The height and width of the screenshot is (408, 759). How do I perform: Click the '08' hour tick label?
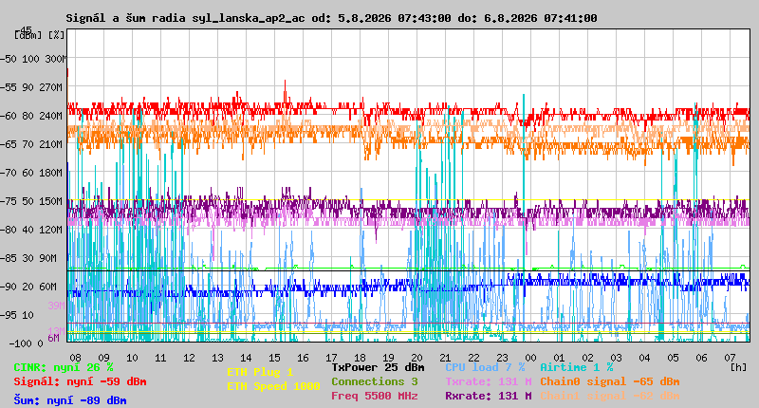click(76, 358)
